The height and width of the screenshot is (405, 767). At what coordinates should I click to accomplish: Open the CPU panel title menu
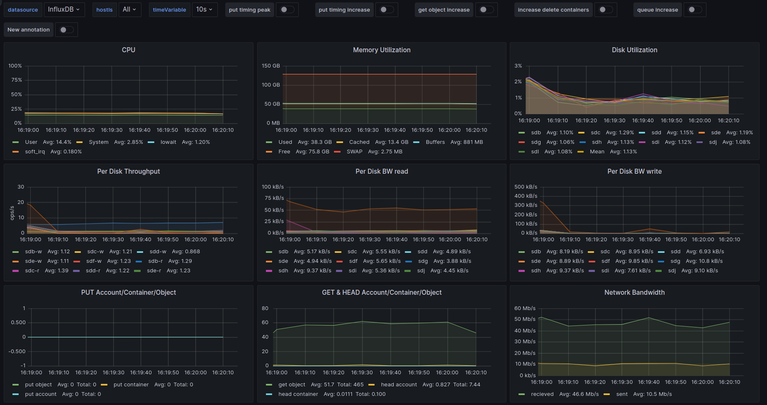tap(128, 50)
